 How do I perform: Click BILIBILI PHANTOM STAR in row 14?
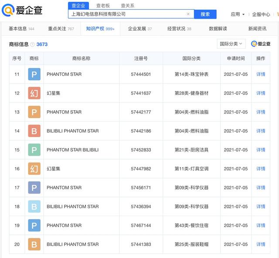[73, 131]
